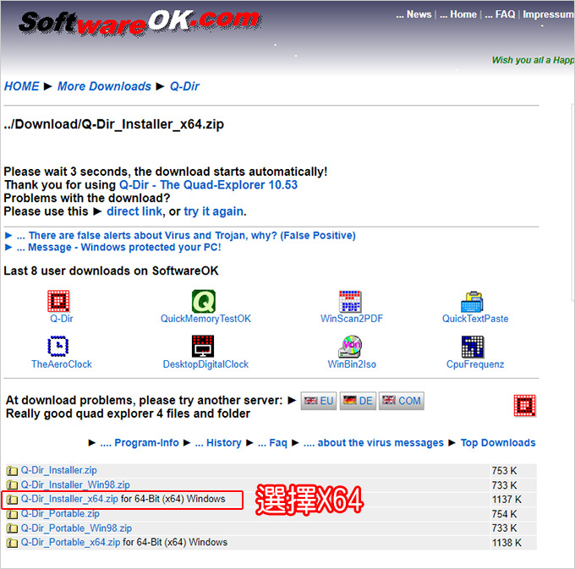The image size is (575, 569).
Task: Download Q-Dir_Installer_Win98.zip
Action: (x=75, y=485)
